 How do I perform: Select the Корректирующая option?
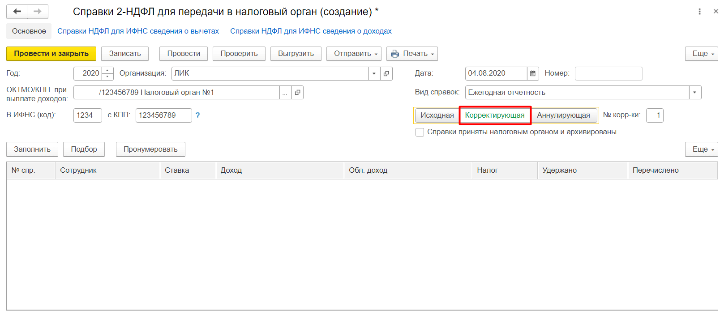tap(495, 115)
